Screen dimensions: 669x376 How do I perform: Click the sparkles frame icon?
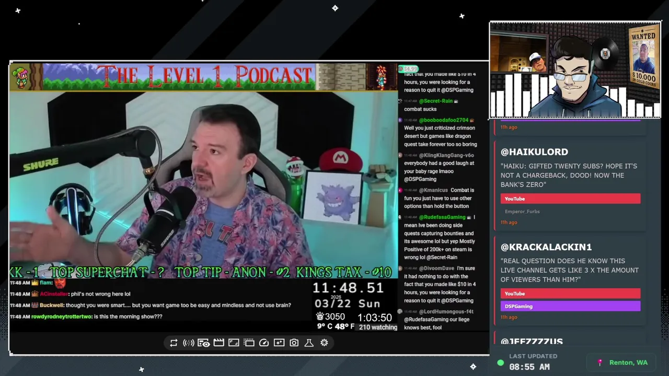click(x=279, y=343)
